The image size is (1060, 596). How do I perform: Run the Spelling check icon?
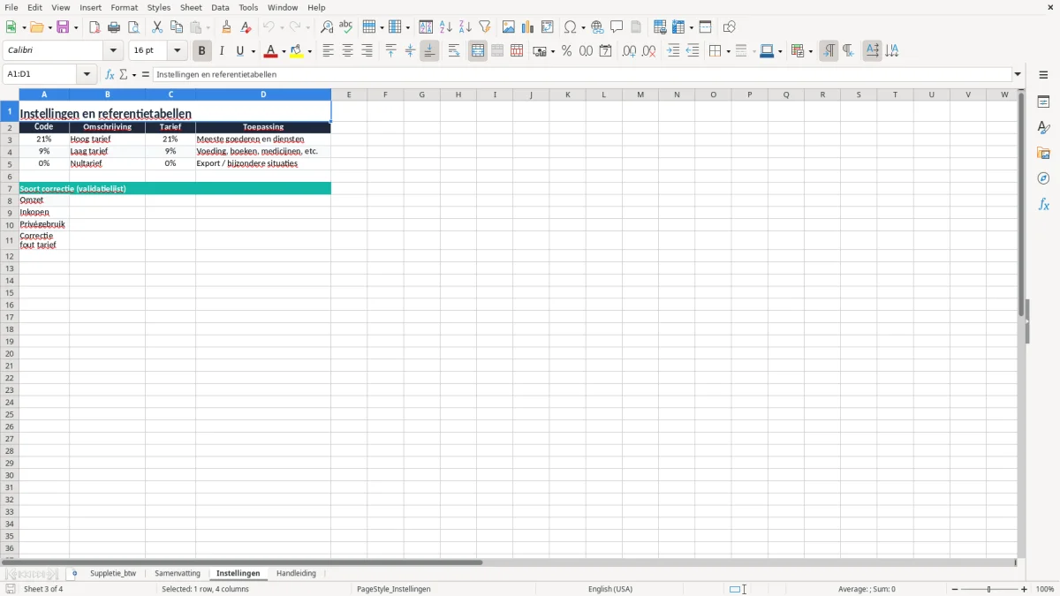(346, 27)
